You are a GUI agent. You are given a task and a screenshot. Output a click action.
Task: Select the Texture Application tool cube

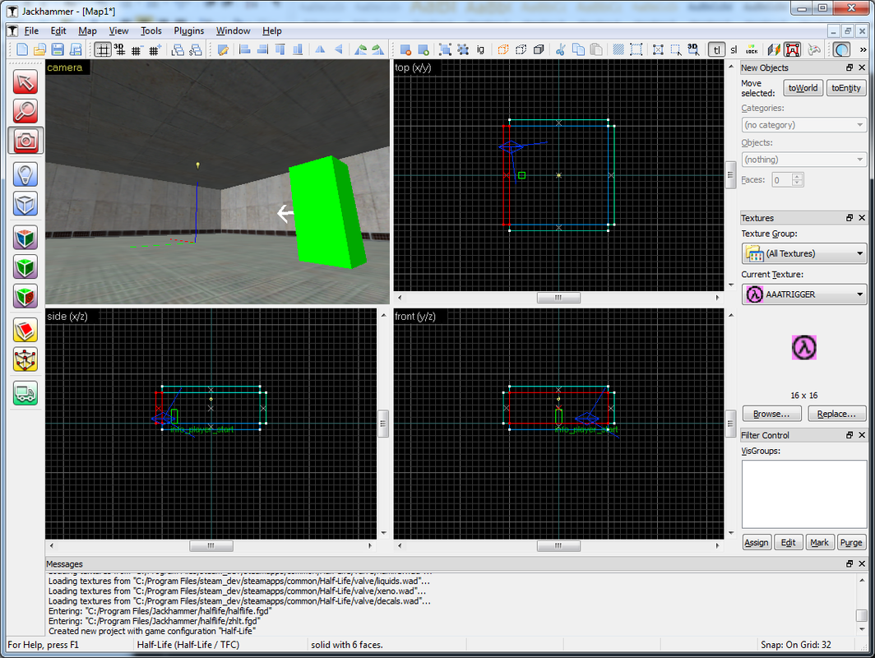pyautogui.click(x=25, y=239)
